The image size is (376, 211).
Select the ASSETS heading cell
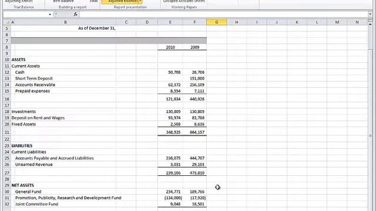[x=18, y=60]
